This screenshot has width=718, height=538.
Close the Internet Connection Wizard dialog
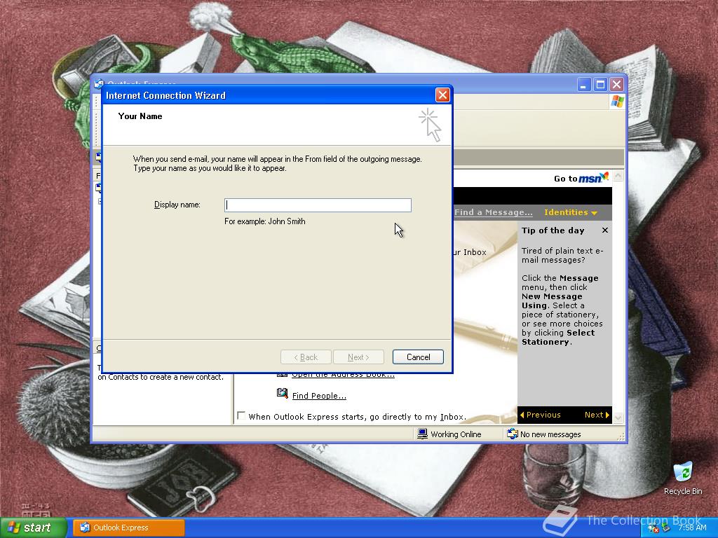click(x=442, y=95)
